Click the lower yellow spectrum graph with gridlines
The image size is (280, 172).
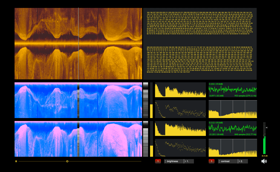point(233,148)
